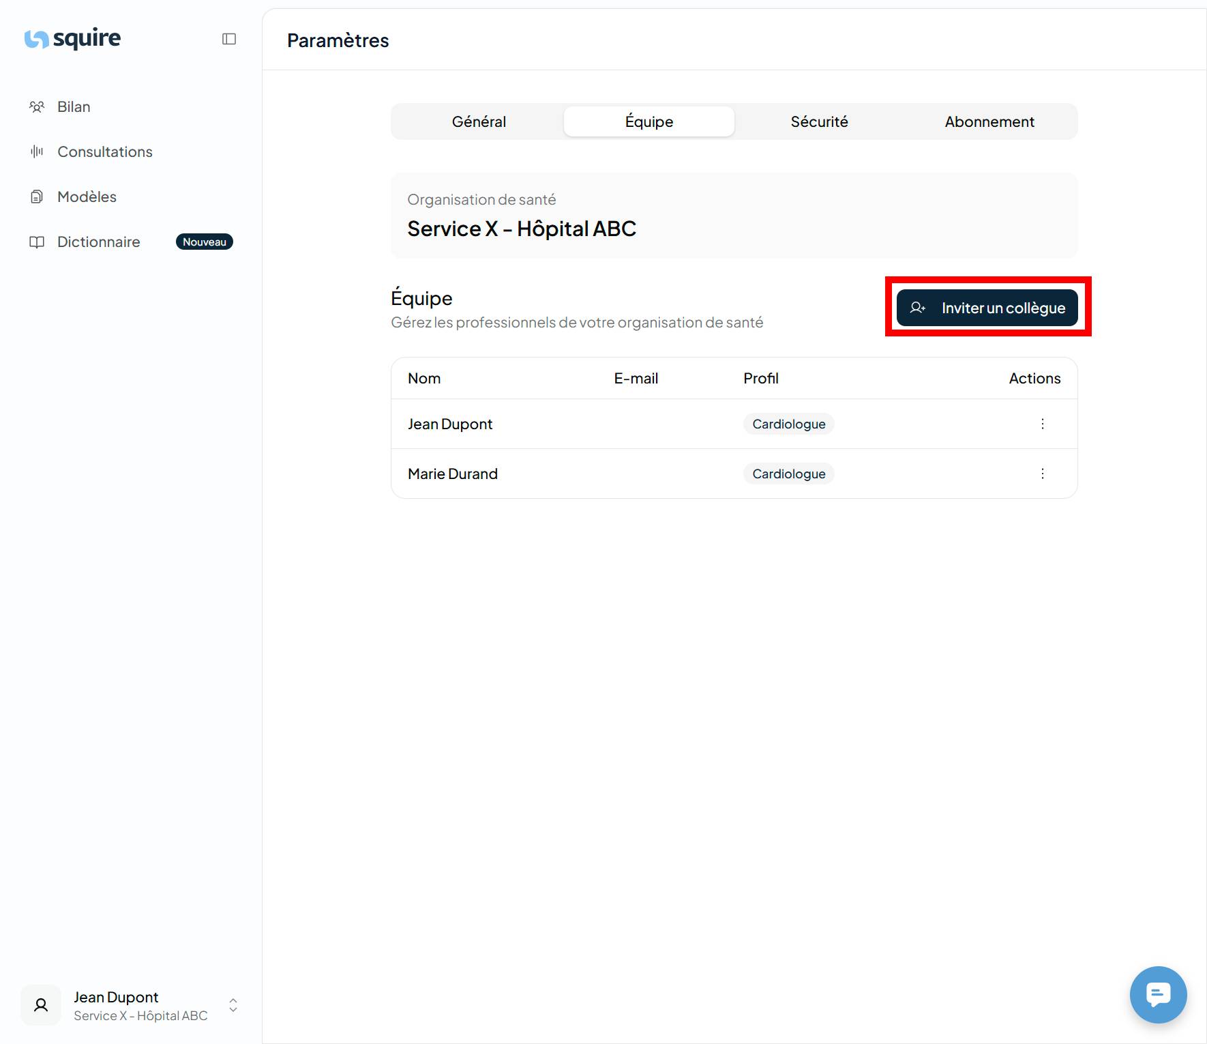The image size is (1207, 1044).
Task: Click the Consultations waveform icon
Action: (x=37, y=151)
